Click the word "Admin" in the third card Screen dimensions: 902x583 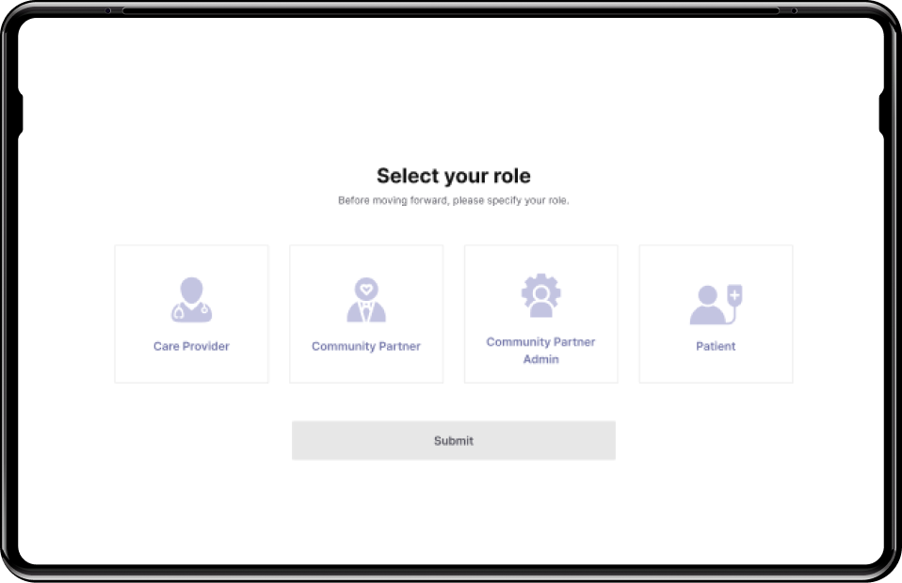[541, 359]
